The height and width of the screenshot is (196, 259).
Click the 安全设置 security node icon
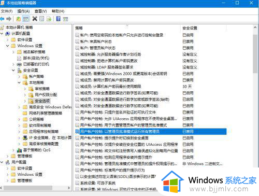tap(19, 71)
